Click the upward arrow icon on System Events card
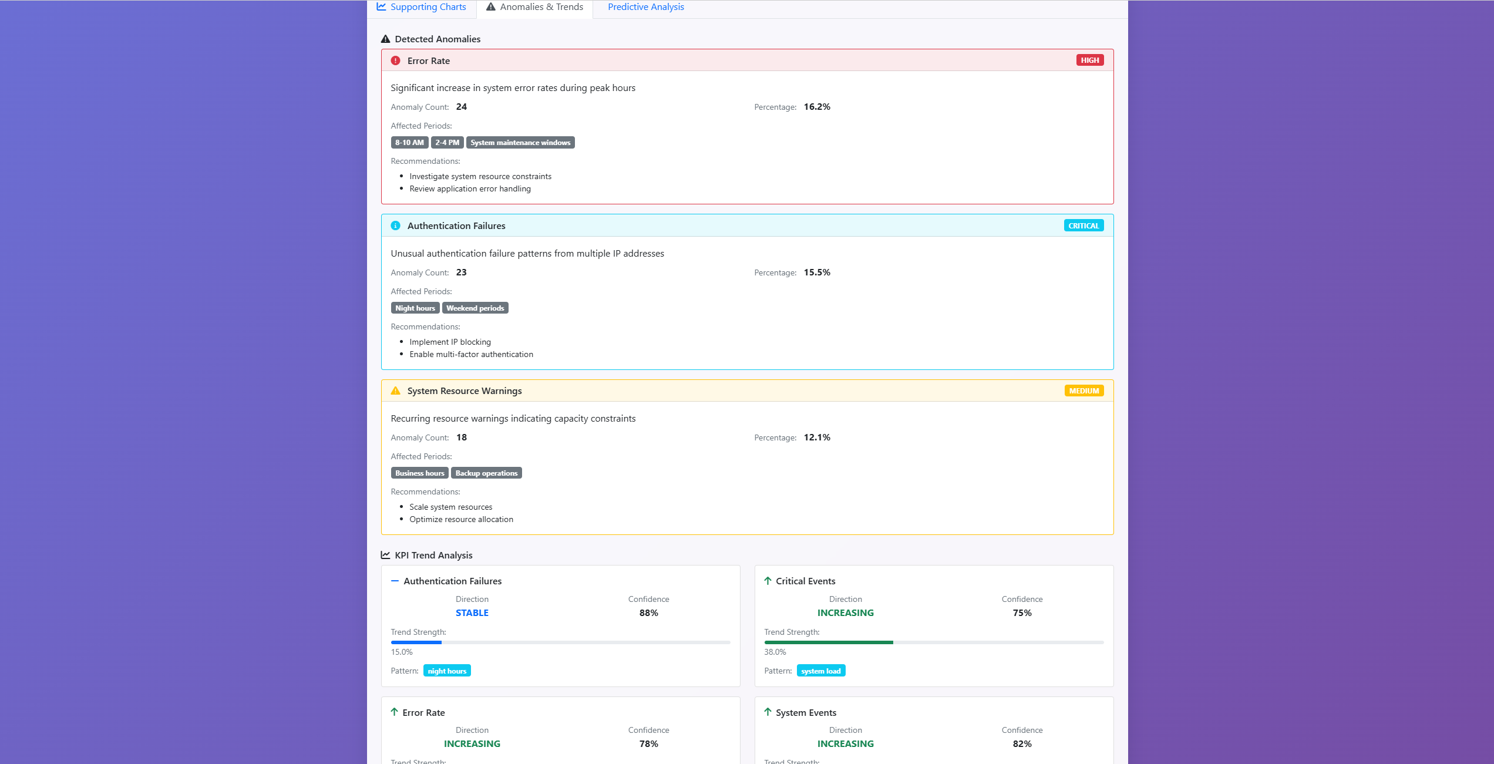Viewport: 1494px width, 764px height. (x=768, y=712)
